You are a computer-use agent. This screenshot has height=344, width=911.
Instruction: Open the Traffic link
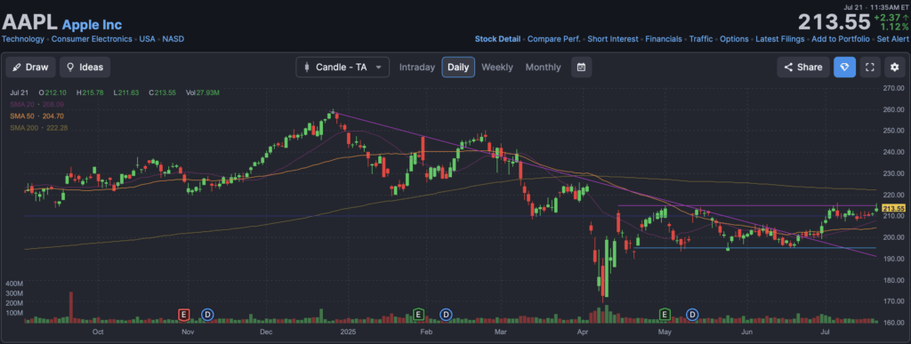coord(701,39)
